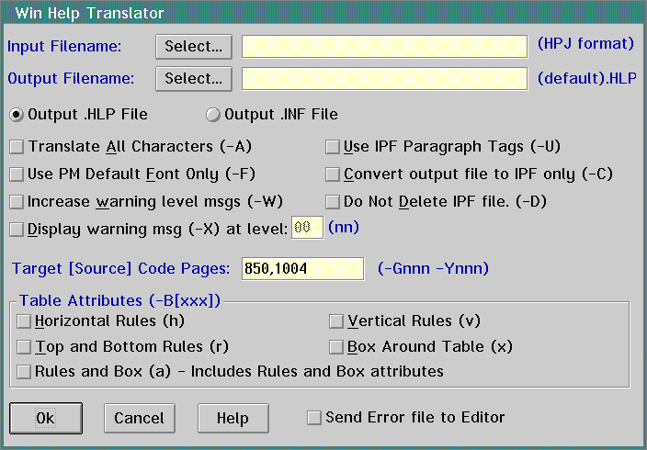This screenshot has height=450, width=647.
Task: Toggle Box Around Table (x)
Action: [336, 347]
